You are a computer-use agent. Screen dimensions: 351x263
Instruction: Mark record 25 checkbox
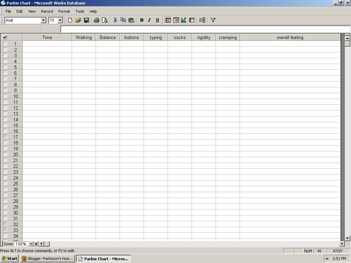(x=5, y=183)
